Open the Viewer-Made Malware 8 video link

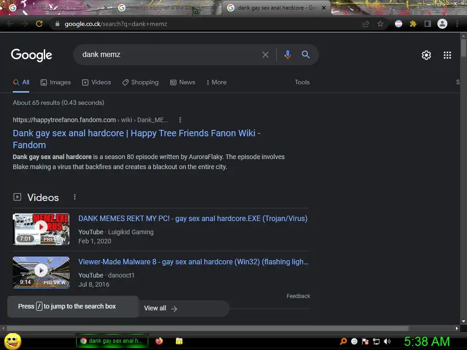[193, 262]
